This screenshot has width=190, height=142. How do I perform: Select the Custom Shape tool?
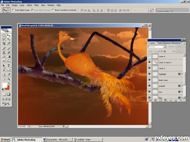[9, 70]
